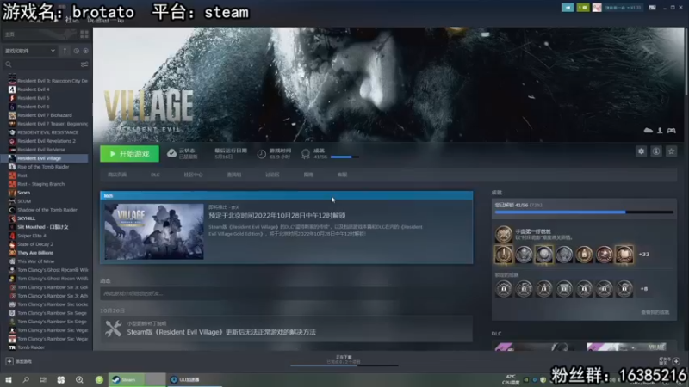Open the guides tab
The width and height of the screenshot is (689, 387).
point(308,175)
